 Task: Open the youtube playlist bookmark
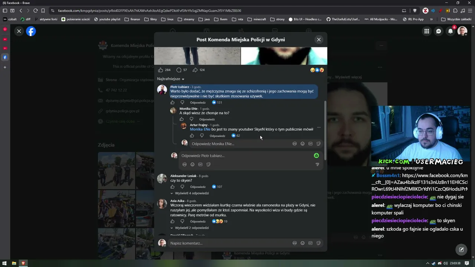[107, 19]
